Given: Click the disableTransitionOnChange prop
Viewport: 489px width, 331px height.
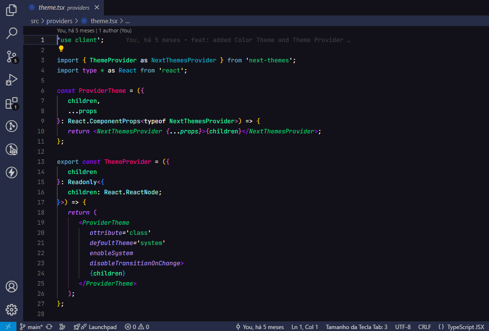Looking at the screenshot, I should (135, 263).
